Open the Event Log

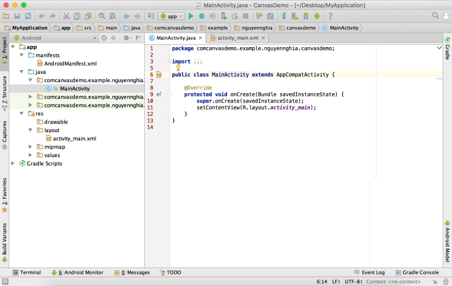click(369, 272)
